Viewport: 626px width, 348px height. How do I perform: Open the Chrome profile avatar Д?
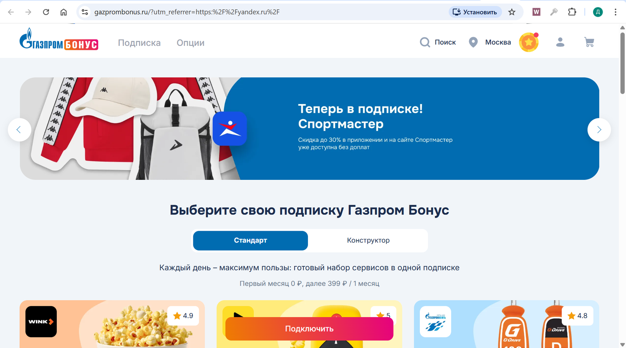click(x=598, y=12)
